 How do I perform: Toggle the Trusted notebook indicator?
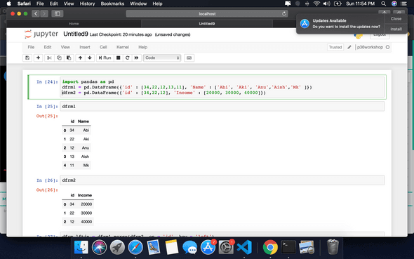(335, 47)
